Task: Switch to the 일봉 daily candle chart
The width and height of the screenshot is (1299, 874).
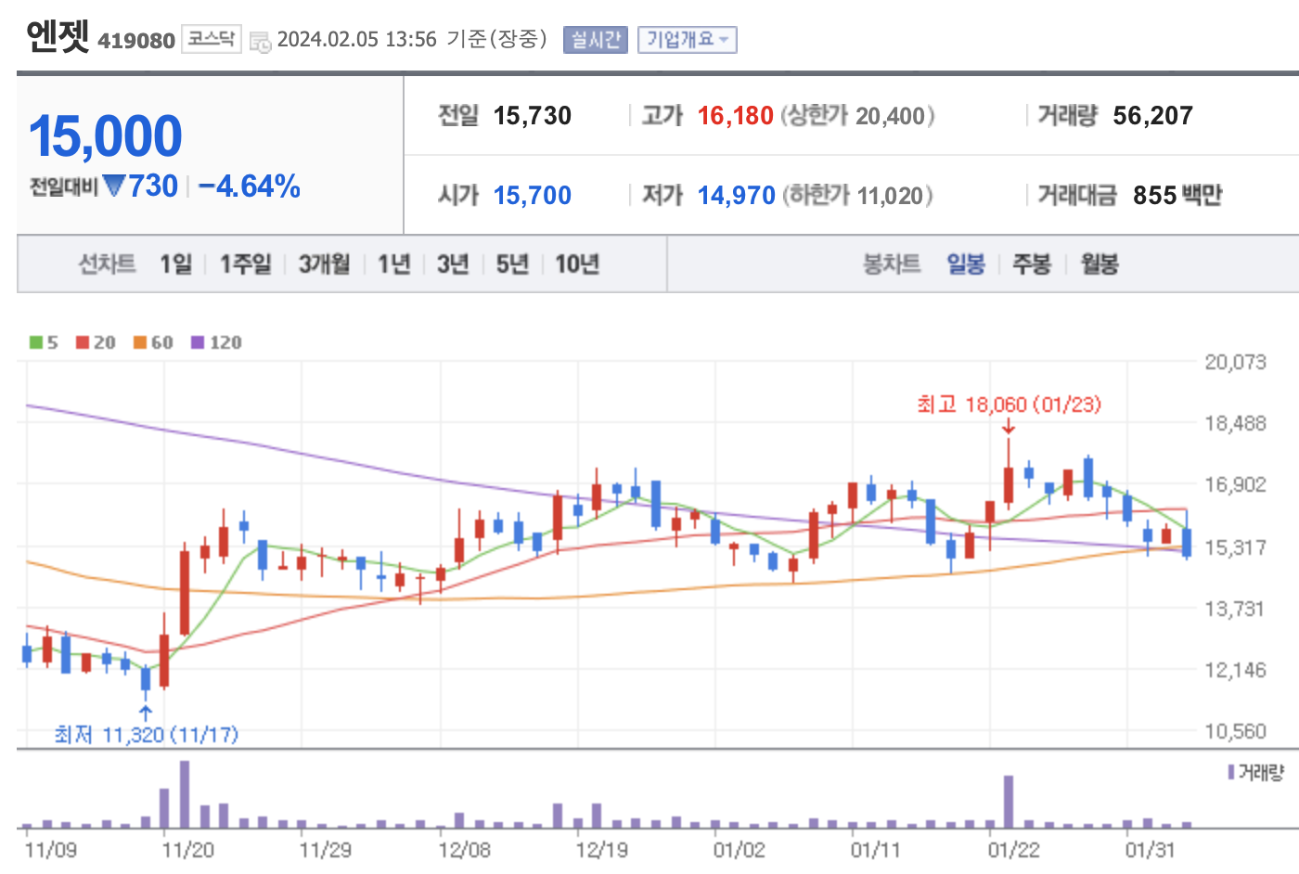Action: [965, 264]
